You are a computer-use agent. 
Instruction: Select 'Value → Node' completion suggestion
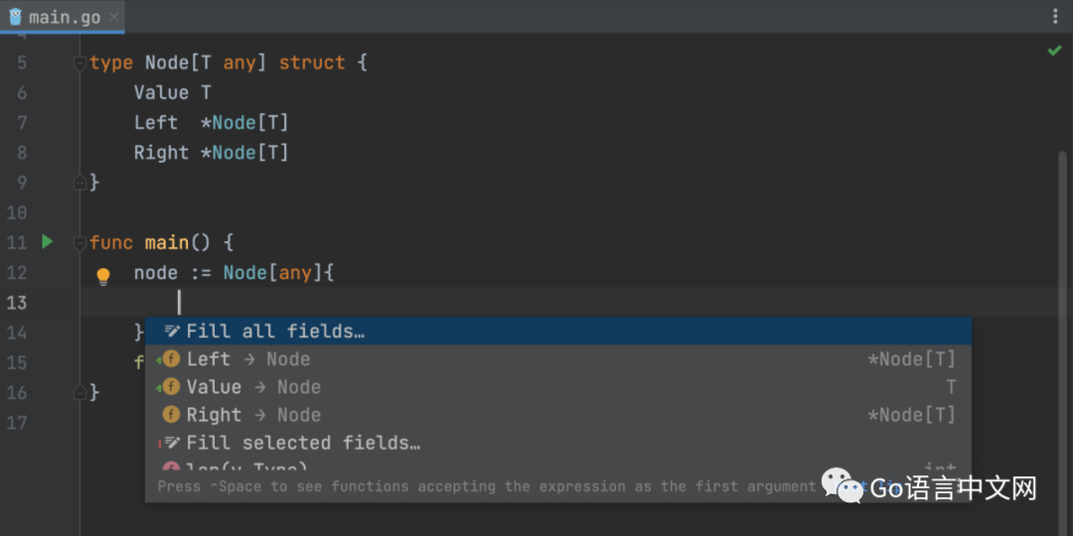(253, 387)
